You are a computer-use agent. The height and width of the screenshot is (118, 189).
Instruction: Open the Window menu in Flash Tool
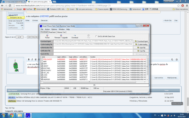(x=62, y=29)
